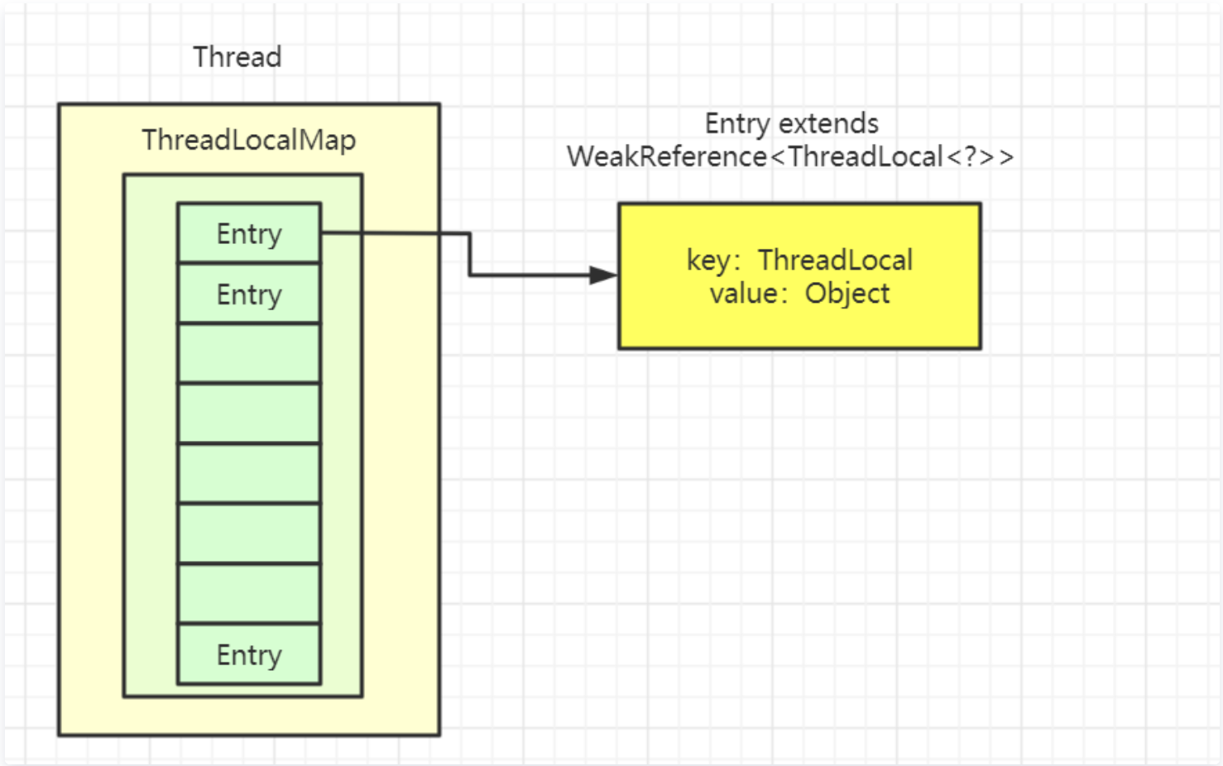Screen dimensions: 1223x766
Task: Click the Thread title label
Action: tap(237, 56)
